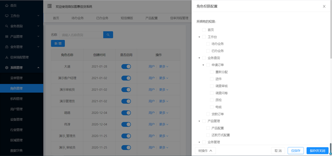Check the 已办业务 permission checkbox
332x156 pixels.
[x=208, y=51]
